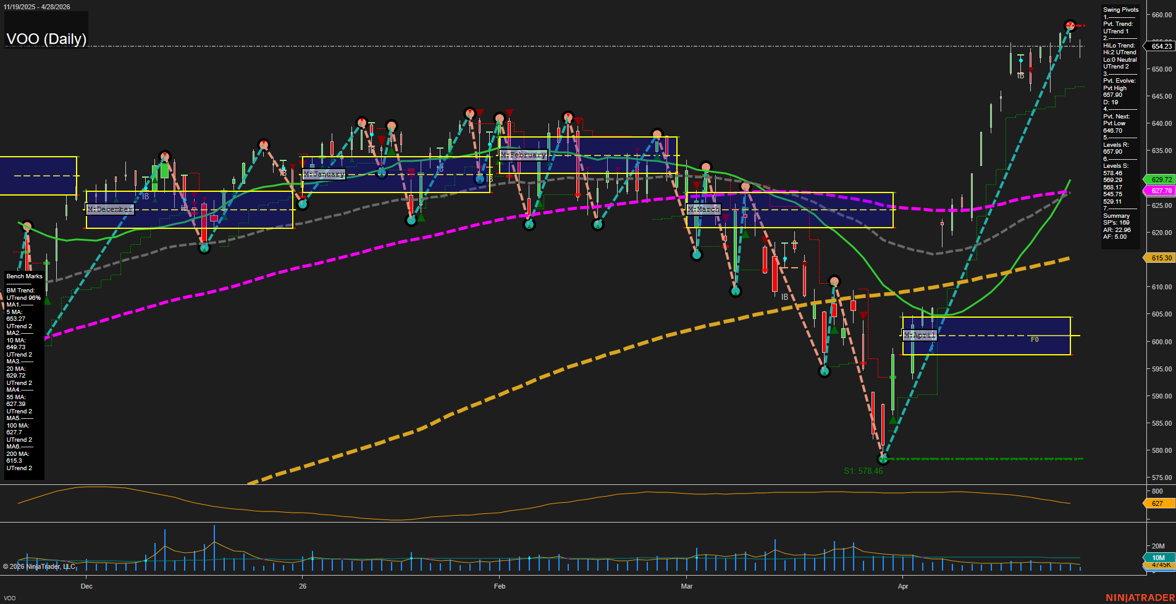Select the green 629.72 price tag
This screenshot has height=604, width=1176.
click(1161, 180)
